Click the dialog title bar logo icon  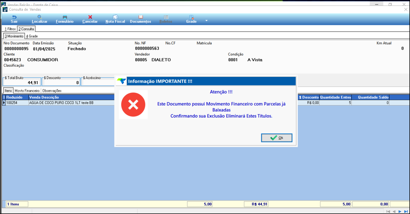(x=121, y=81)
